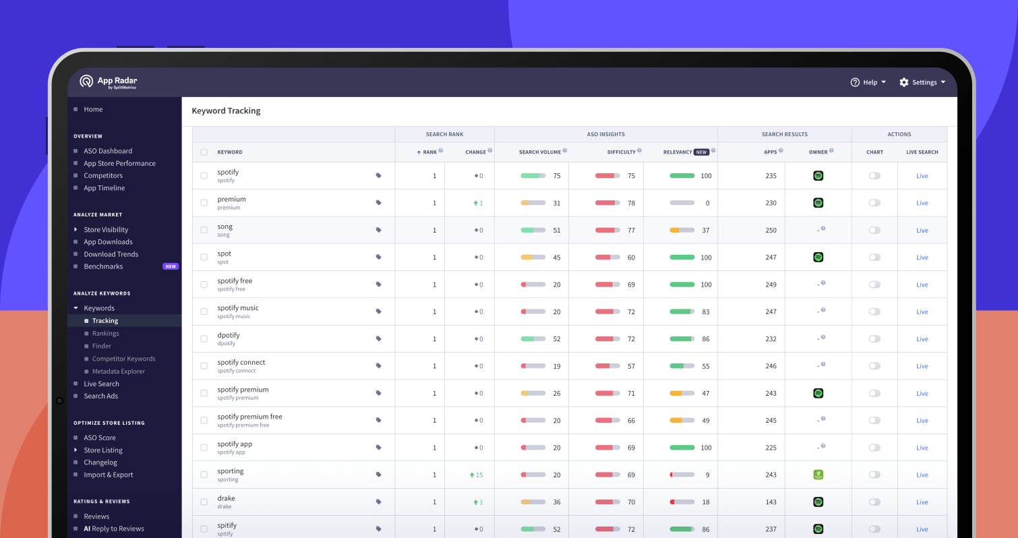The image size is (1018, 538).
Task: Check the spotify keyword row checkbox
Action: pos(204,176)
